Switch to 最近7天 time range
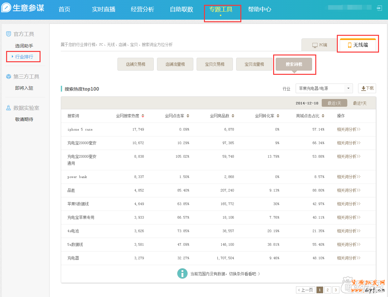Viewport: 388px width, 297px height. pyautogui.click(x=360, y=103)
